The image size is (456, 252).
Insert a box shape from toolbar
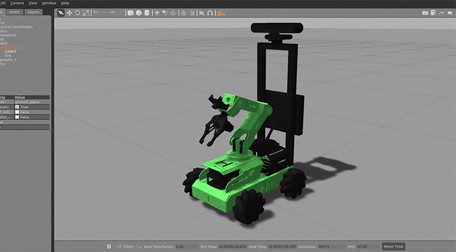click(131, 13)
